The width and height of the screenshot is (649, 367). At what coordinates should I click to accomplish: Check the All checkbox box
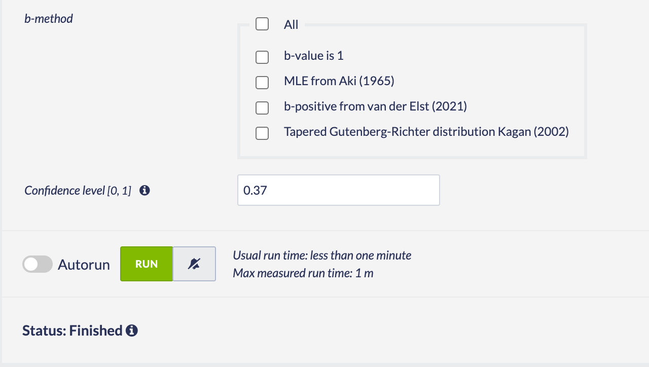pos(262,24)
